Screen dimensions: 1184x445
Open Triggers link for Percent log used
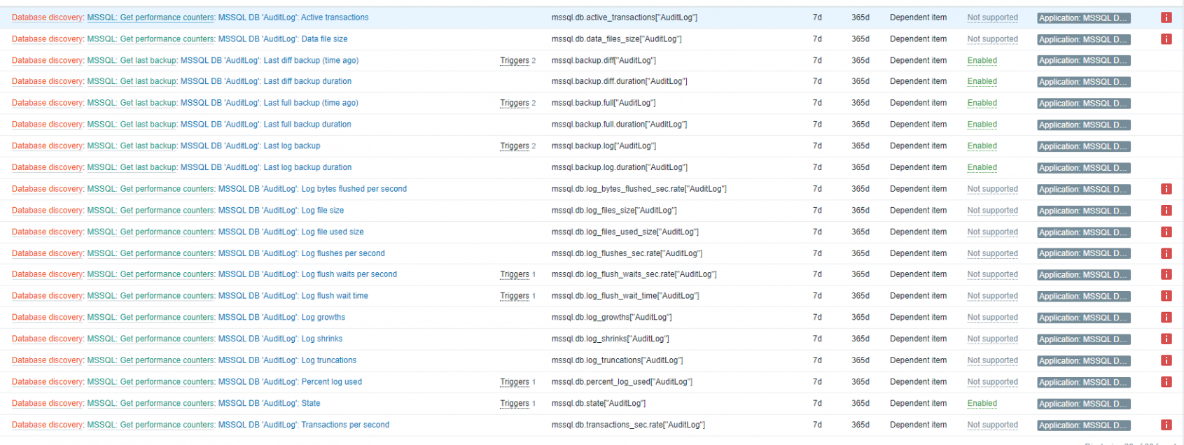(x=515, y=382)
